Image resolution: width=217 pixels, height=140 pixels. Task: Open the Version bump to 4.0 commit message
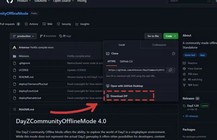coord(85,77)
